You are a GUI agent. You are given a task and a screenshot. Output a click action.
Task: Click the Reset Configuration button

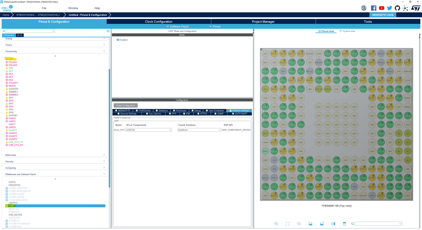click(x=126, y=105)
